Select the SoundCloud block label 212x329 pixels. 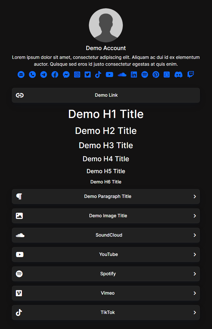[x=109, y=235]
